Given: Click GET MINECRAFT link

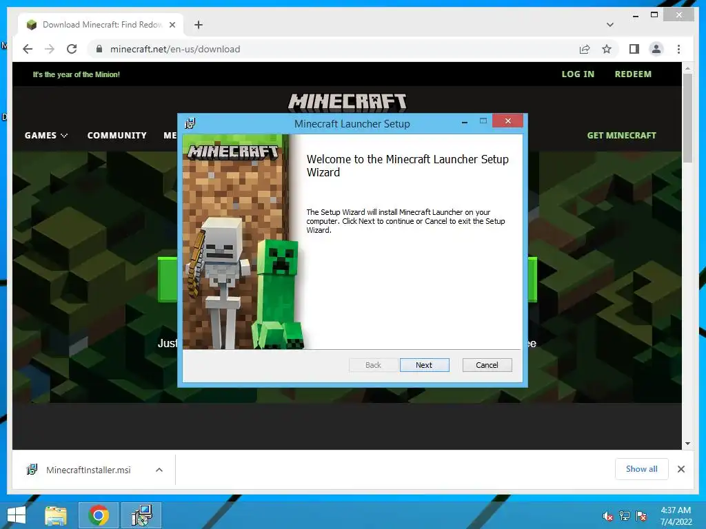Looking at the screenshot, I should click(x=621, y=136).
